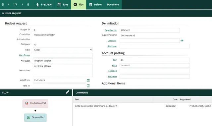212x126 pixels.
Task: Click the EkonomiChef step document icon
Action: pos(28,117)
